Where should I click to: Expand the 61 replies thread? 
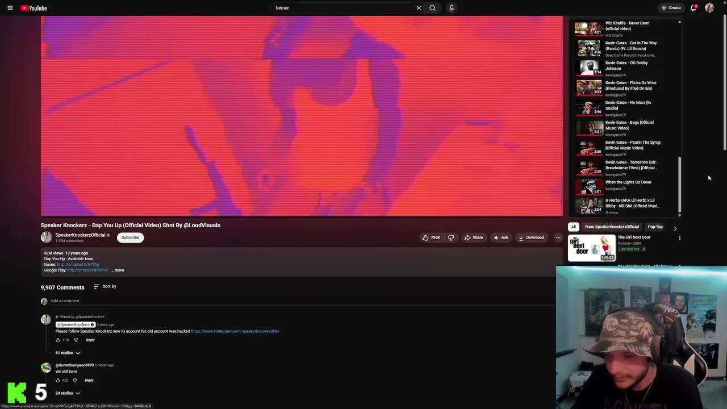click(68, 353)
